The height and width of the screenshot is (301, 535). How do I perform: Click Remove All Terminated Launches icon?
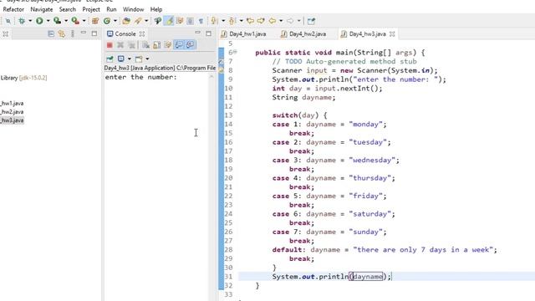(x=131, y=45)
